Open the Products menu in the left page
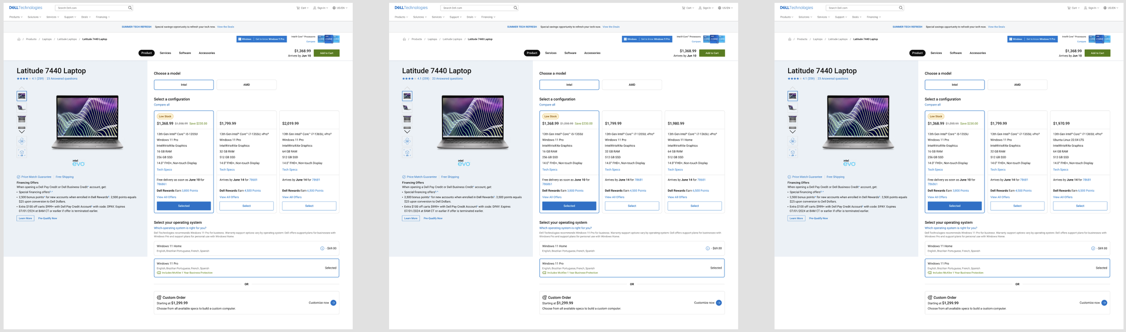This screenshot has height=332, width=1126. click(16, 17)
